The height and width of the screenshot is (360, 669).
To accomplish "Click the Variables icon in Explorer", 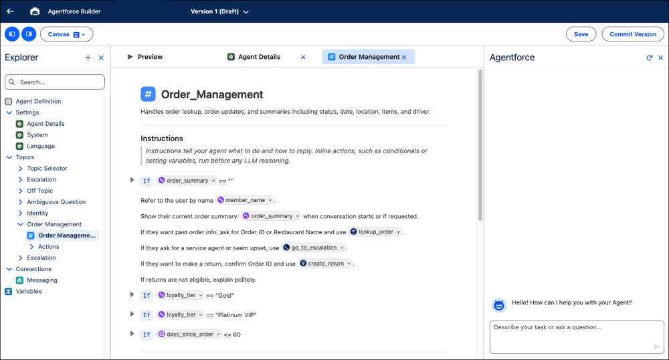I will click(9, 291).
